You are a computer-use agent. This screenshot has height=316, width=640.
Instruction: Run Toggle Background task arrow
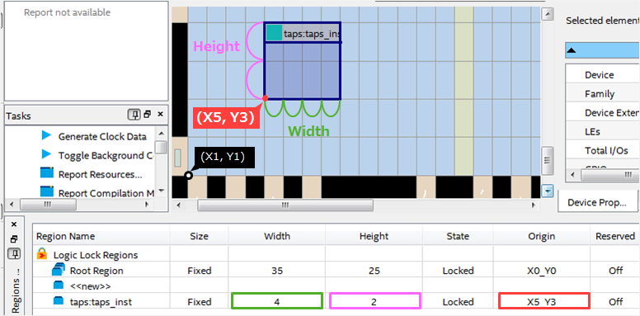coord(46,155)
